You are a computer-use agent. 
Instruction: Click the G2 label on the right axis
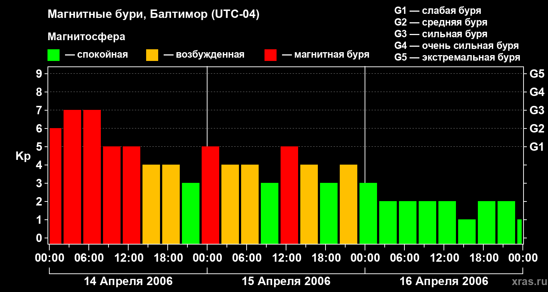(x=537, y=128)
